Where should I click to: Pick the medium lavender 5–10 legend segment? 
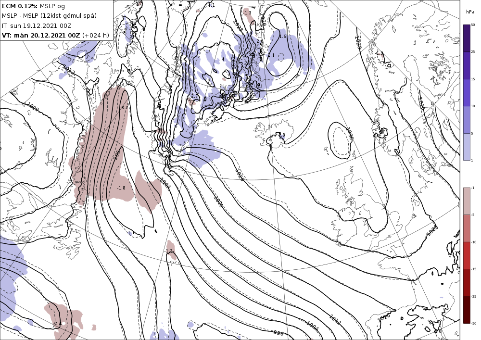click(x=467, y=120)
